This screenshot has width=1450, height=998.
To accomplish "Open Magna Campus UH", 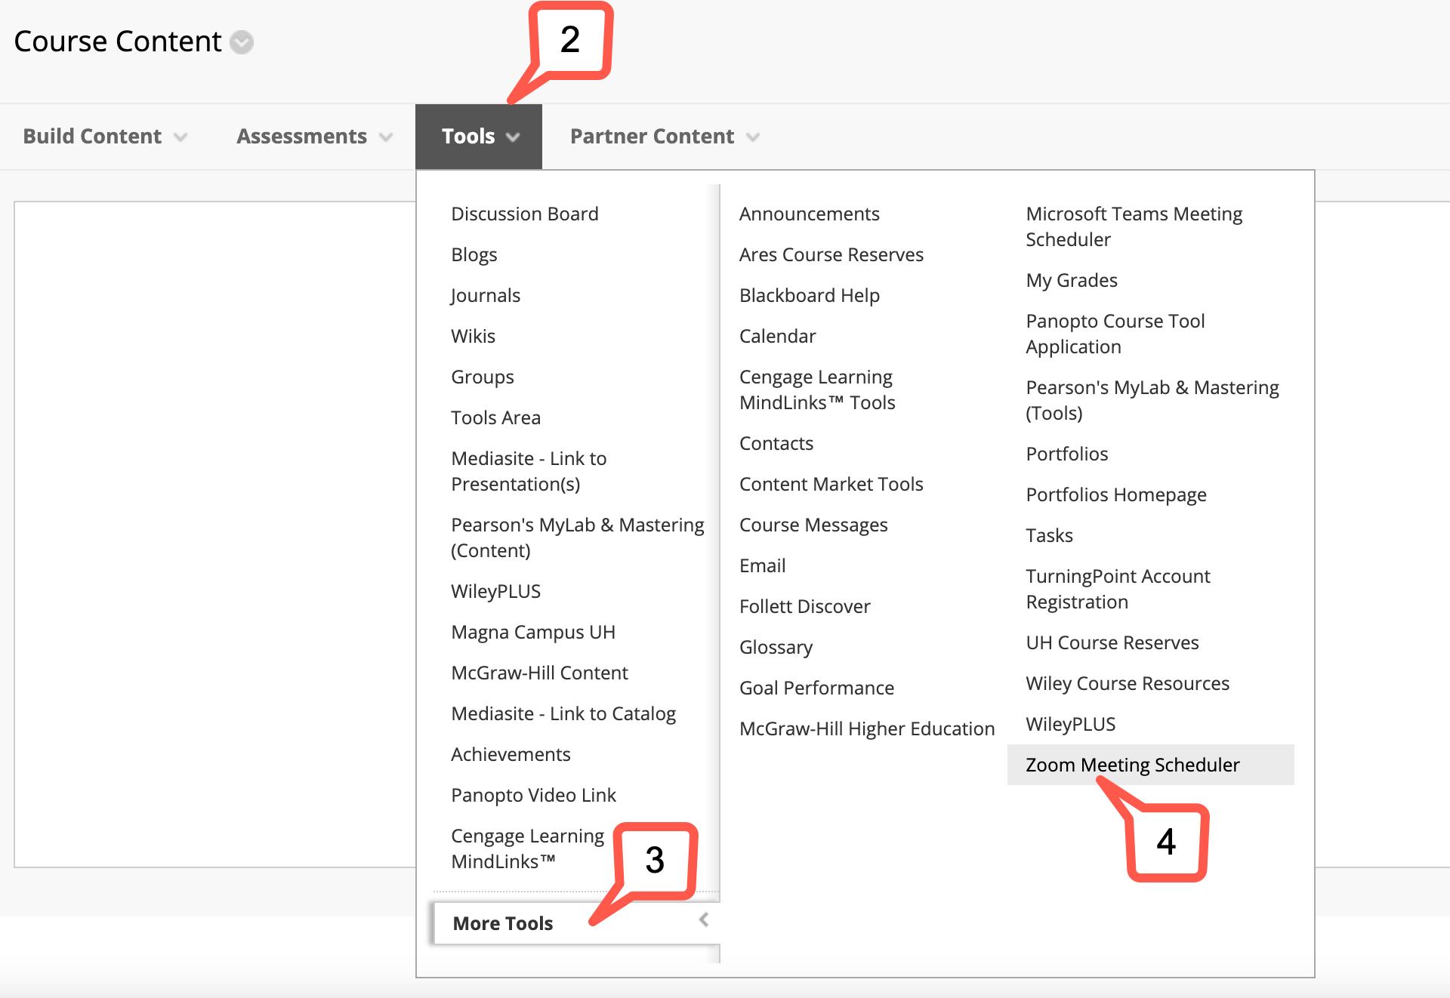I will point(533,632).
